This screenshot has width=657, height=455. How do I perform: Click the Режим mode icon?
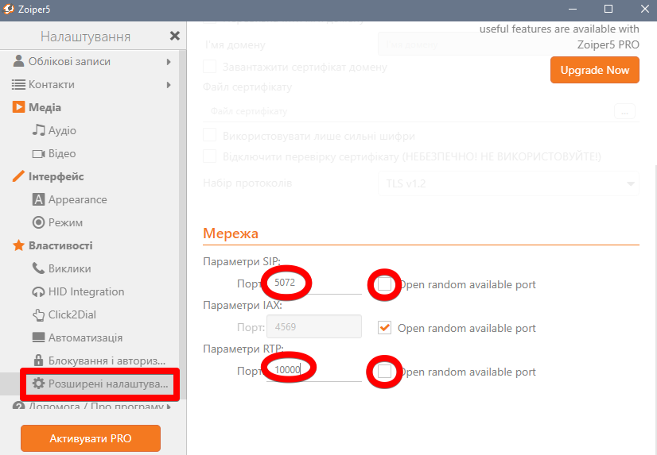38,222
